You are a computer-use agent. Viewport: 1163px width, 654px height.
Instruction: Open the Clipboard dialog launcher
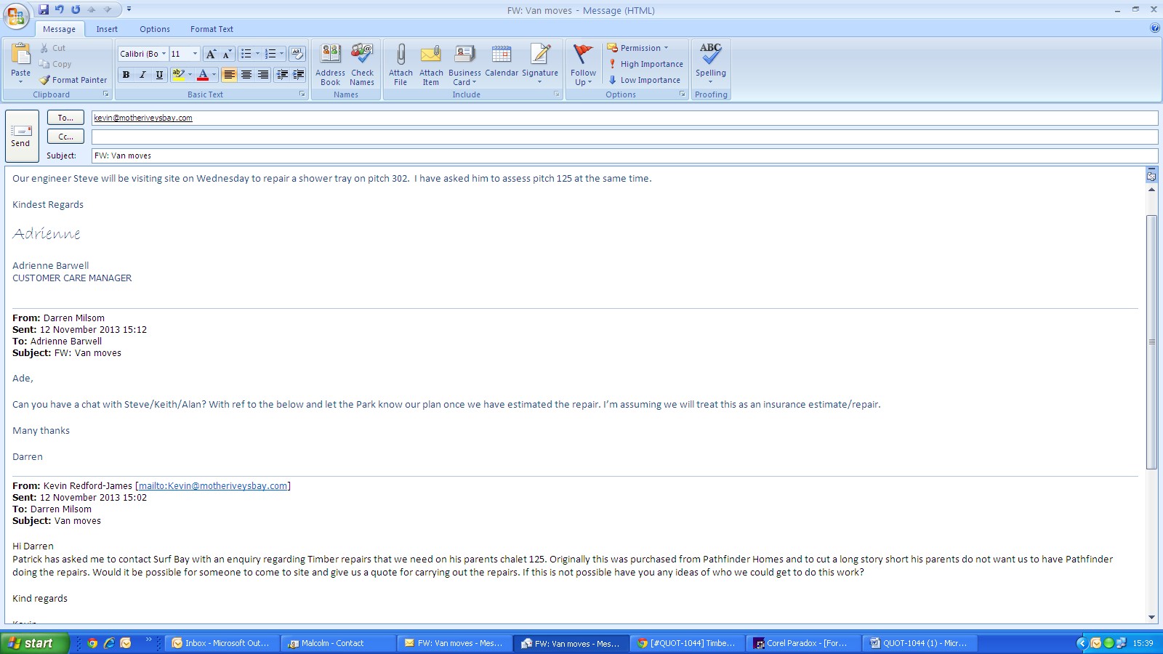point(106,94)
